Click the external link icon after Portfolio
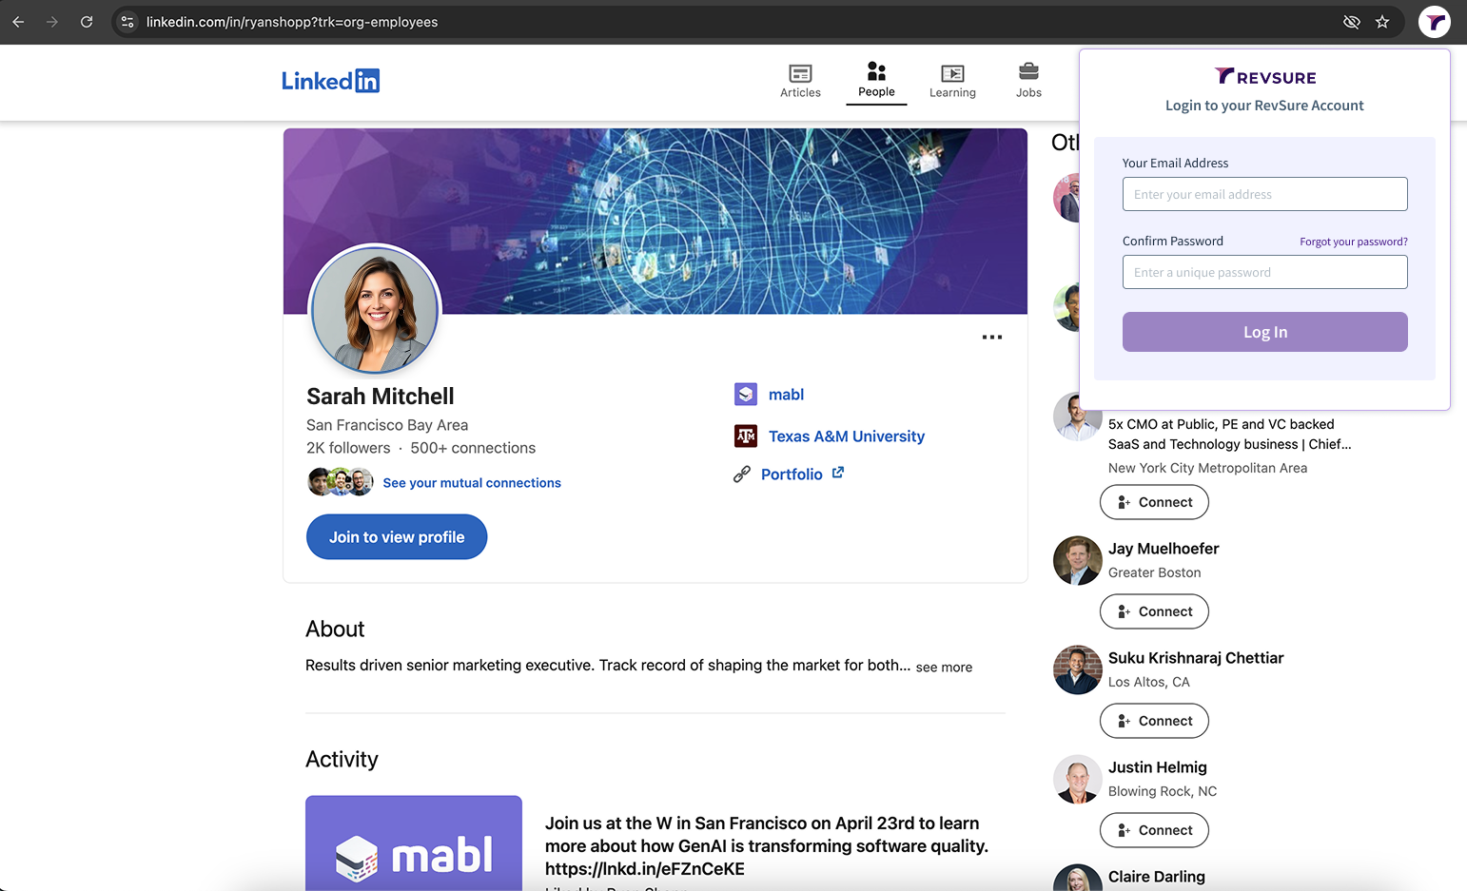The image size is (1467, 891). click(838, 473)
